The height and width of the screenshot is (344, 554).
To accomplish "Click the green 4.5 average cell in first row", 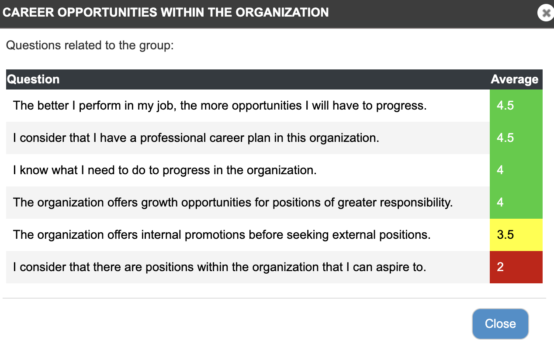I will 516,106.
